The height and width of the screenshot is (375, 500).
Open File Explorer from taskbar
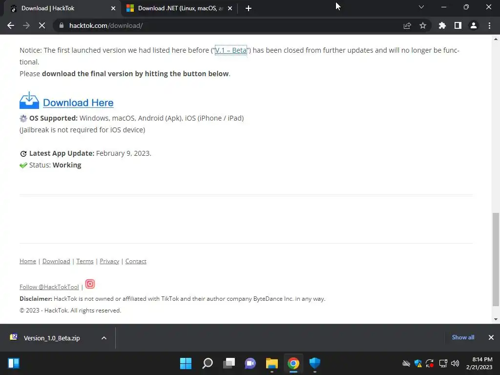[x=271, y=363]
